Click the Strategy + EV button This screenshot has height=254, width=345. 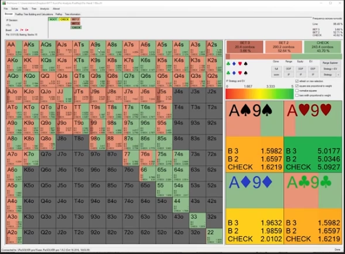click(330, 69)
